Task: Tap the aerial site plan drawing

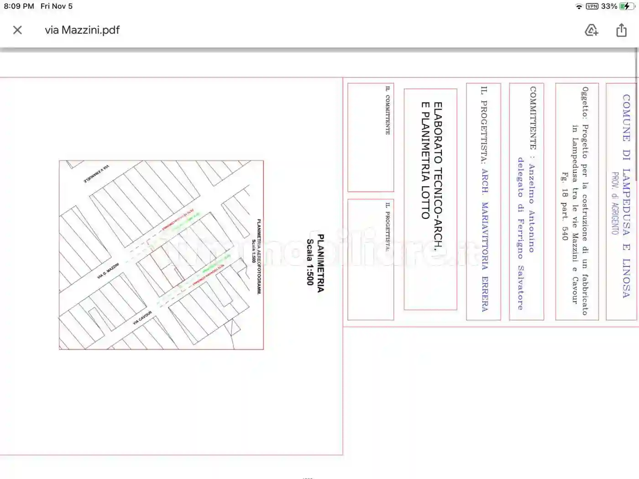Action: (x=161, y=255)
